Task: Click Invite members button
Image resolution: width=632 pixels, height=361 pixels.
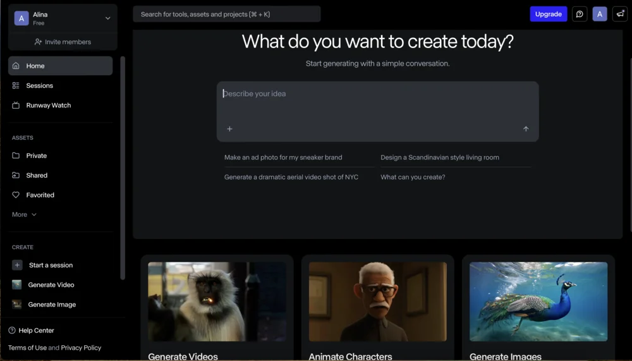Action: (63, 42)
